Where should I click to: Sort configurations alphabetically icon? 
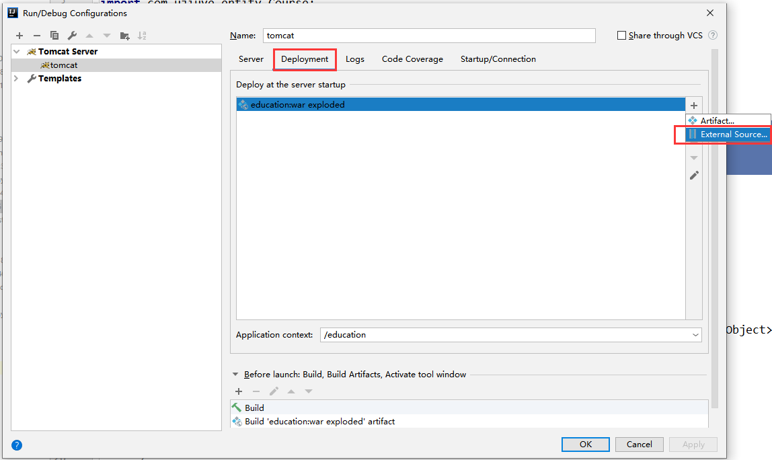[x=142, y=36]
